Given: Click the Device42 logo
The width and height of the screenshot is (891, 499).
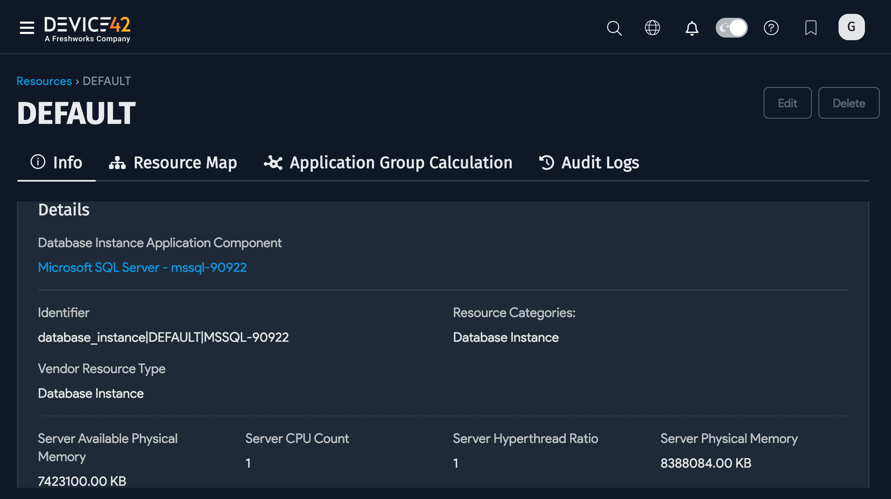Looking at the screenshot, I should (87, 28).
